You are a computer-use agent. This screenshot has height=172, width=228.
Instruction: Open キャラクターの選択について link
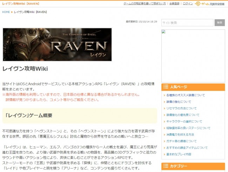[x=184, y=121]
